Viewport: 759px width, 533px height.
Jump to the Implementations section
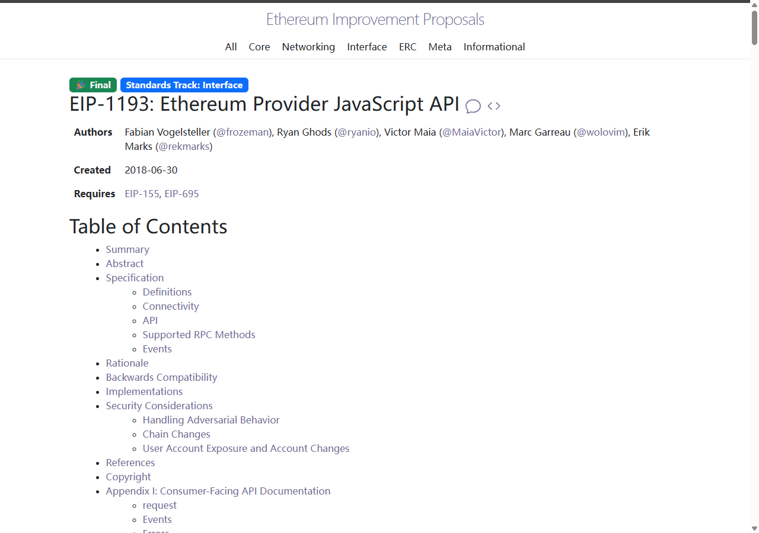click(x=144, y=391)
